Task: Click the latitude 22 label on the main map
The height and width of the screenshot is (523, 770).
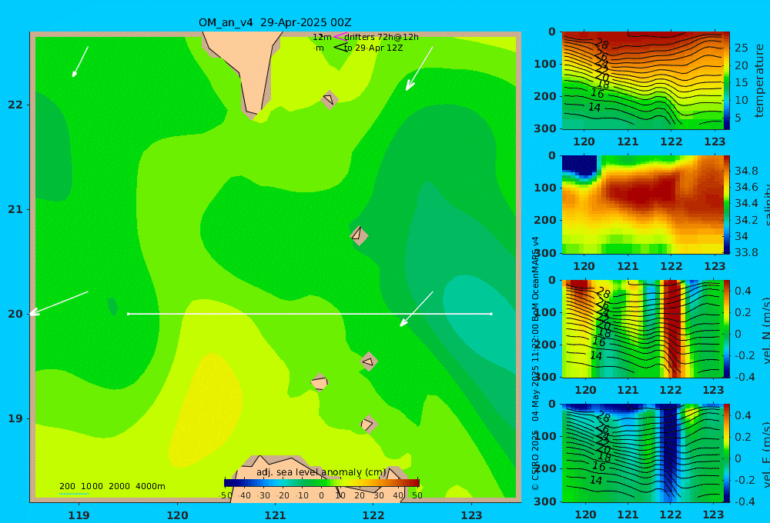Action: (15, 105)
